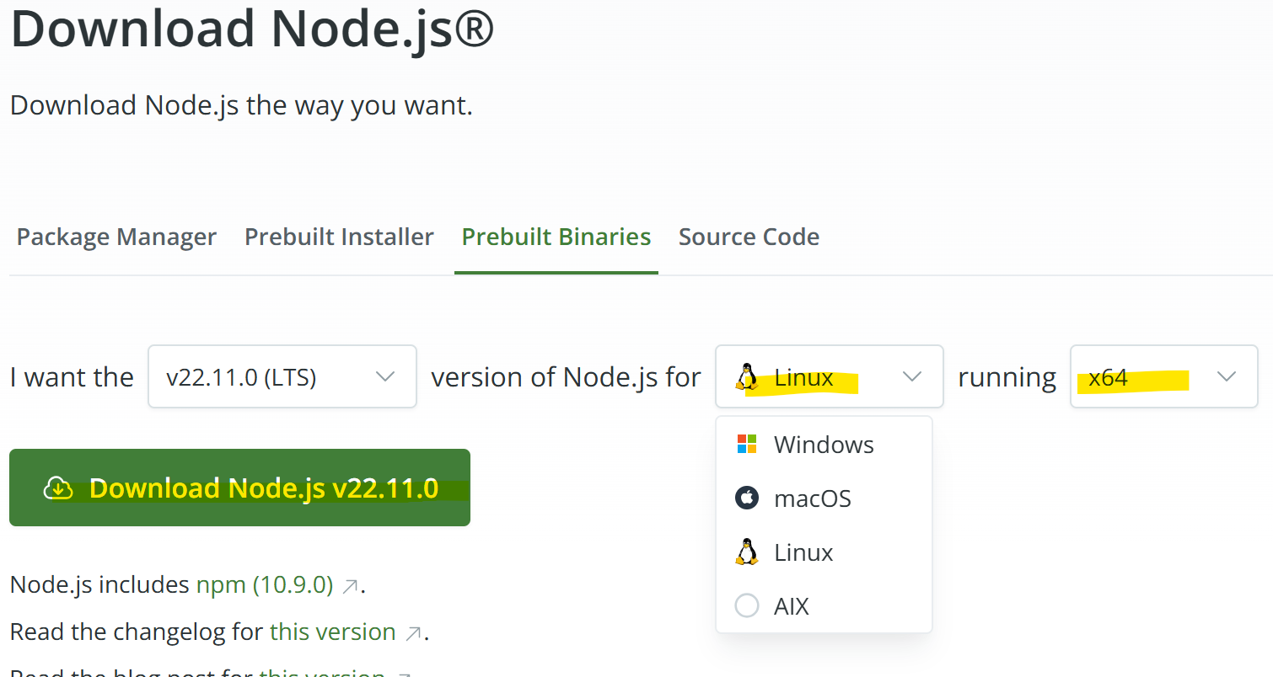This screenshot has width=1273, height=677.
Task: Click the external link arrow after npm (10.9.0)
Action: tap(351, 586)
